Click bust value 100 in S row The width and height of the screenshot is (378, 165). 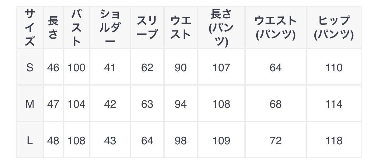[76, 67]
